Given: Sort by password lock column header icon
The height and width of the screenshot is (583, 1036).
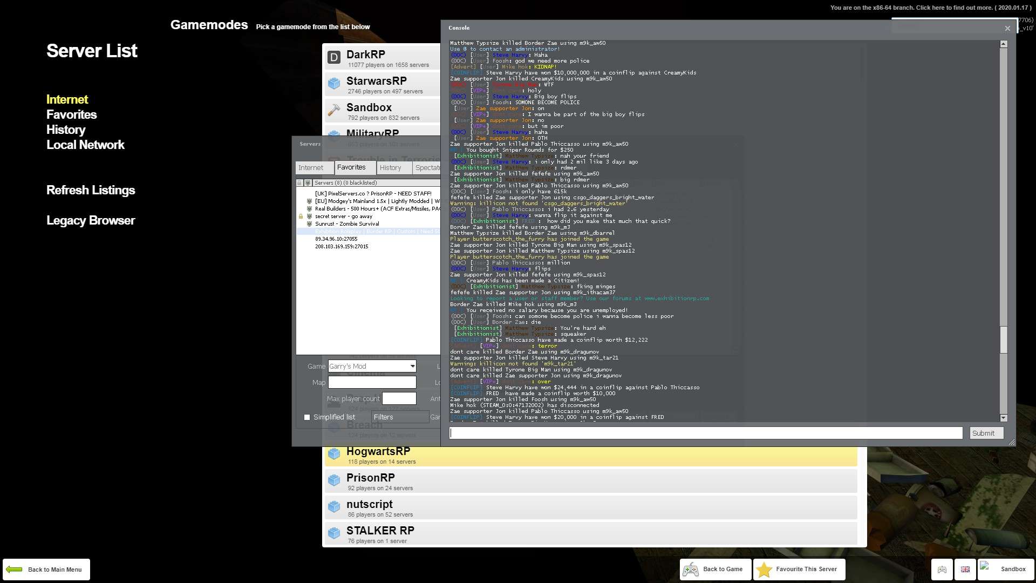Looking at the screenshot, I should click(x=299, y=183).
